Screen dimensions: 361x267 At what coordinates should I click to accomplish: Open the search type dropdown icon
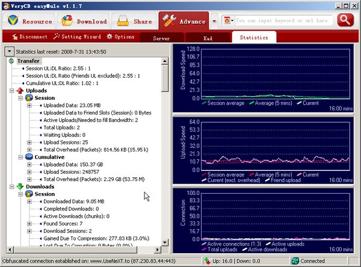[x=228, y=20]
